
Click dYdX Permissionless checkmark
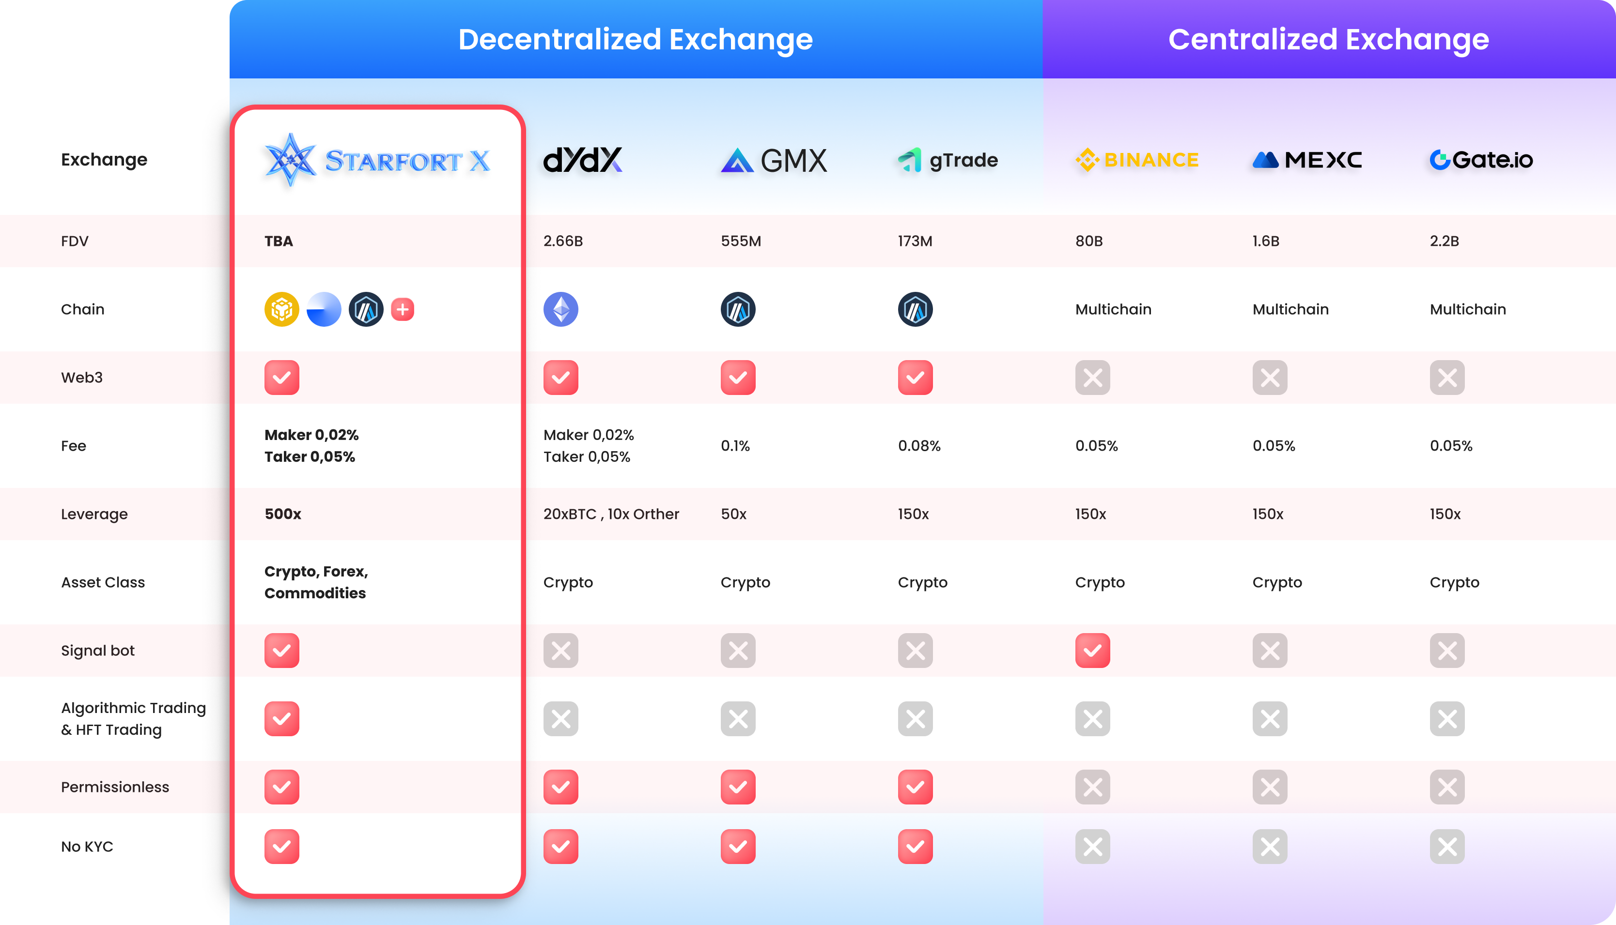[560, 787]
